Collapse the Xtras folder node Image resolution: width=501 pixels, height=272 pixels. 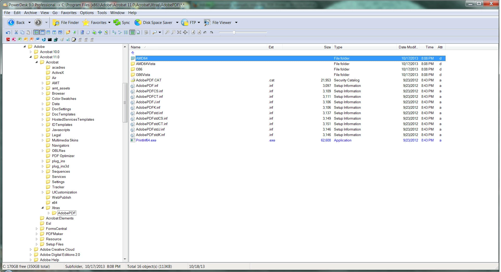coord(42,208)
